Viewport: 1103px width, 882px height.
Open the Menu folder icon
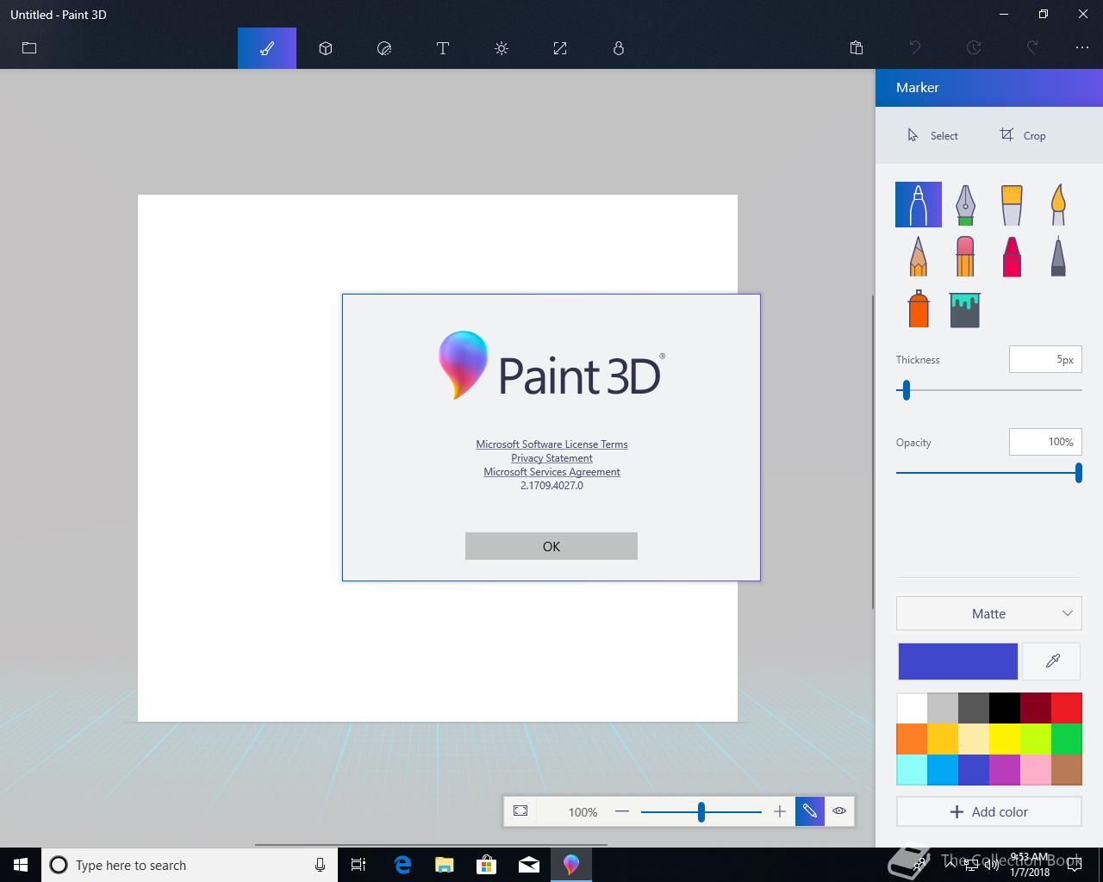[29, 48]
